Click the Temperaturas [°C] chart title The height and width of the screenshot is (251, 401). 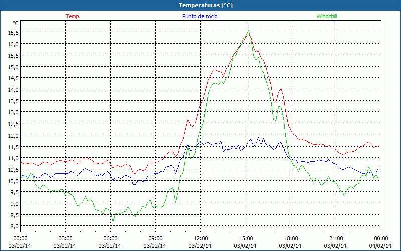[206, 5]
